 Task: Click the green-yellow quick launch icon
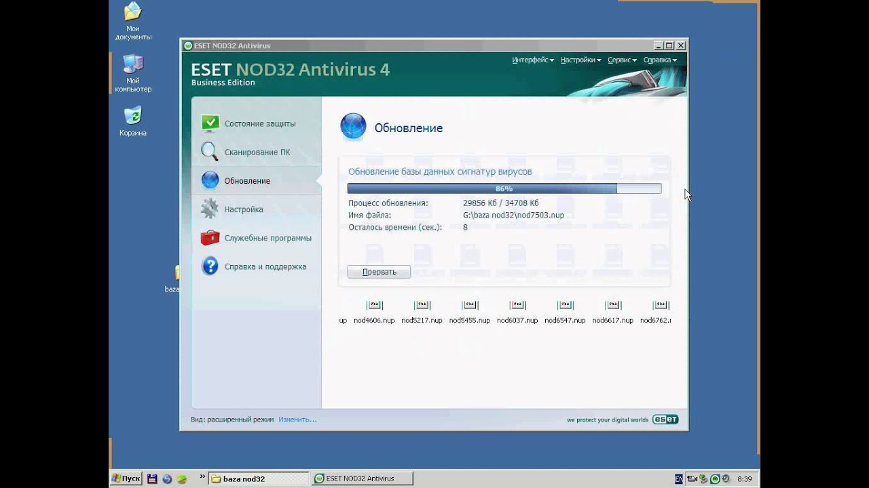(182, 479)
